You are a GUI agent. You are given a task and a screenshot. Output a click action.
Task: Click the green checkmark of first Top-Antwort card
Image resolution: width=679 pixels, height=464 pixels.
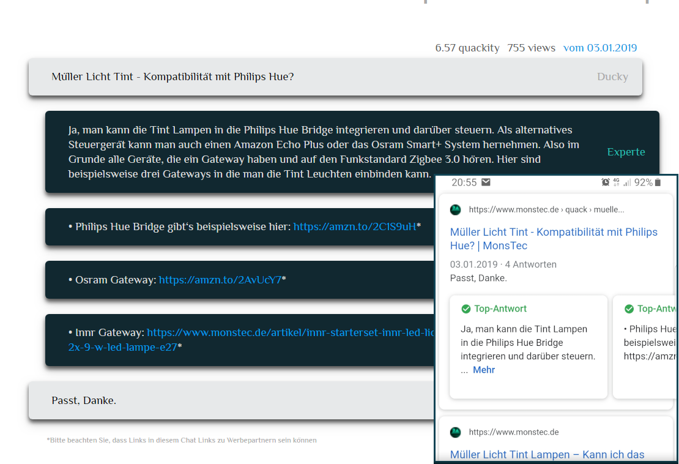point(466,309)
